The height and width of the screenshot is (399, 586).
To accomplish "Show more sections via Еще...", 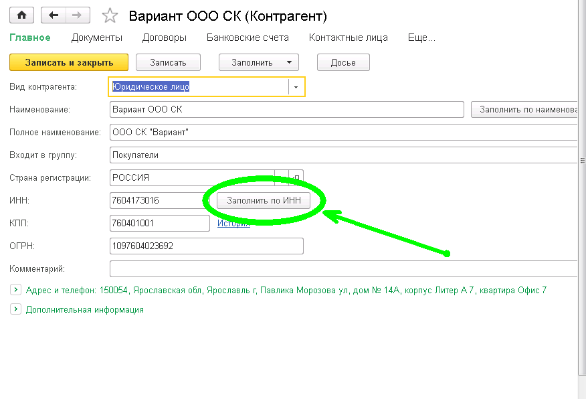I will pyautogui.click(x=421, y=37).
